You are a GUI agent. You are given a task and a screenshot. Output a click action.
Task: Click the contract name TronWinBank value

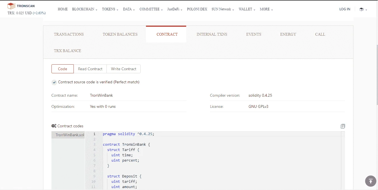pyautogui.click(x=101, y=95)
